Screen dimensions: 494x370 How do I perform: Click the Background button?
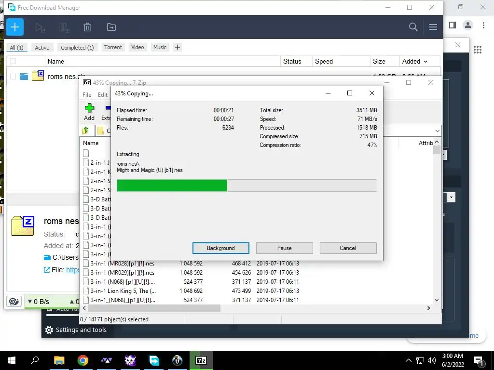point(221,248)
